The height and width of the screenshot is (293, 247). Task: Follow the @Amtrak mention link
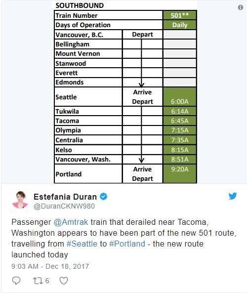tap(71, 222)
